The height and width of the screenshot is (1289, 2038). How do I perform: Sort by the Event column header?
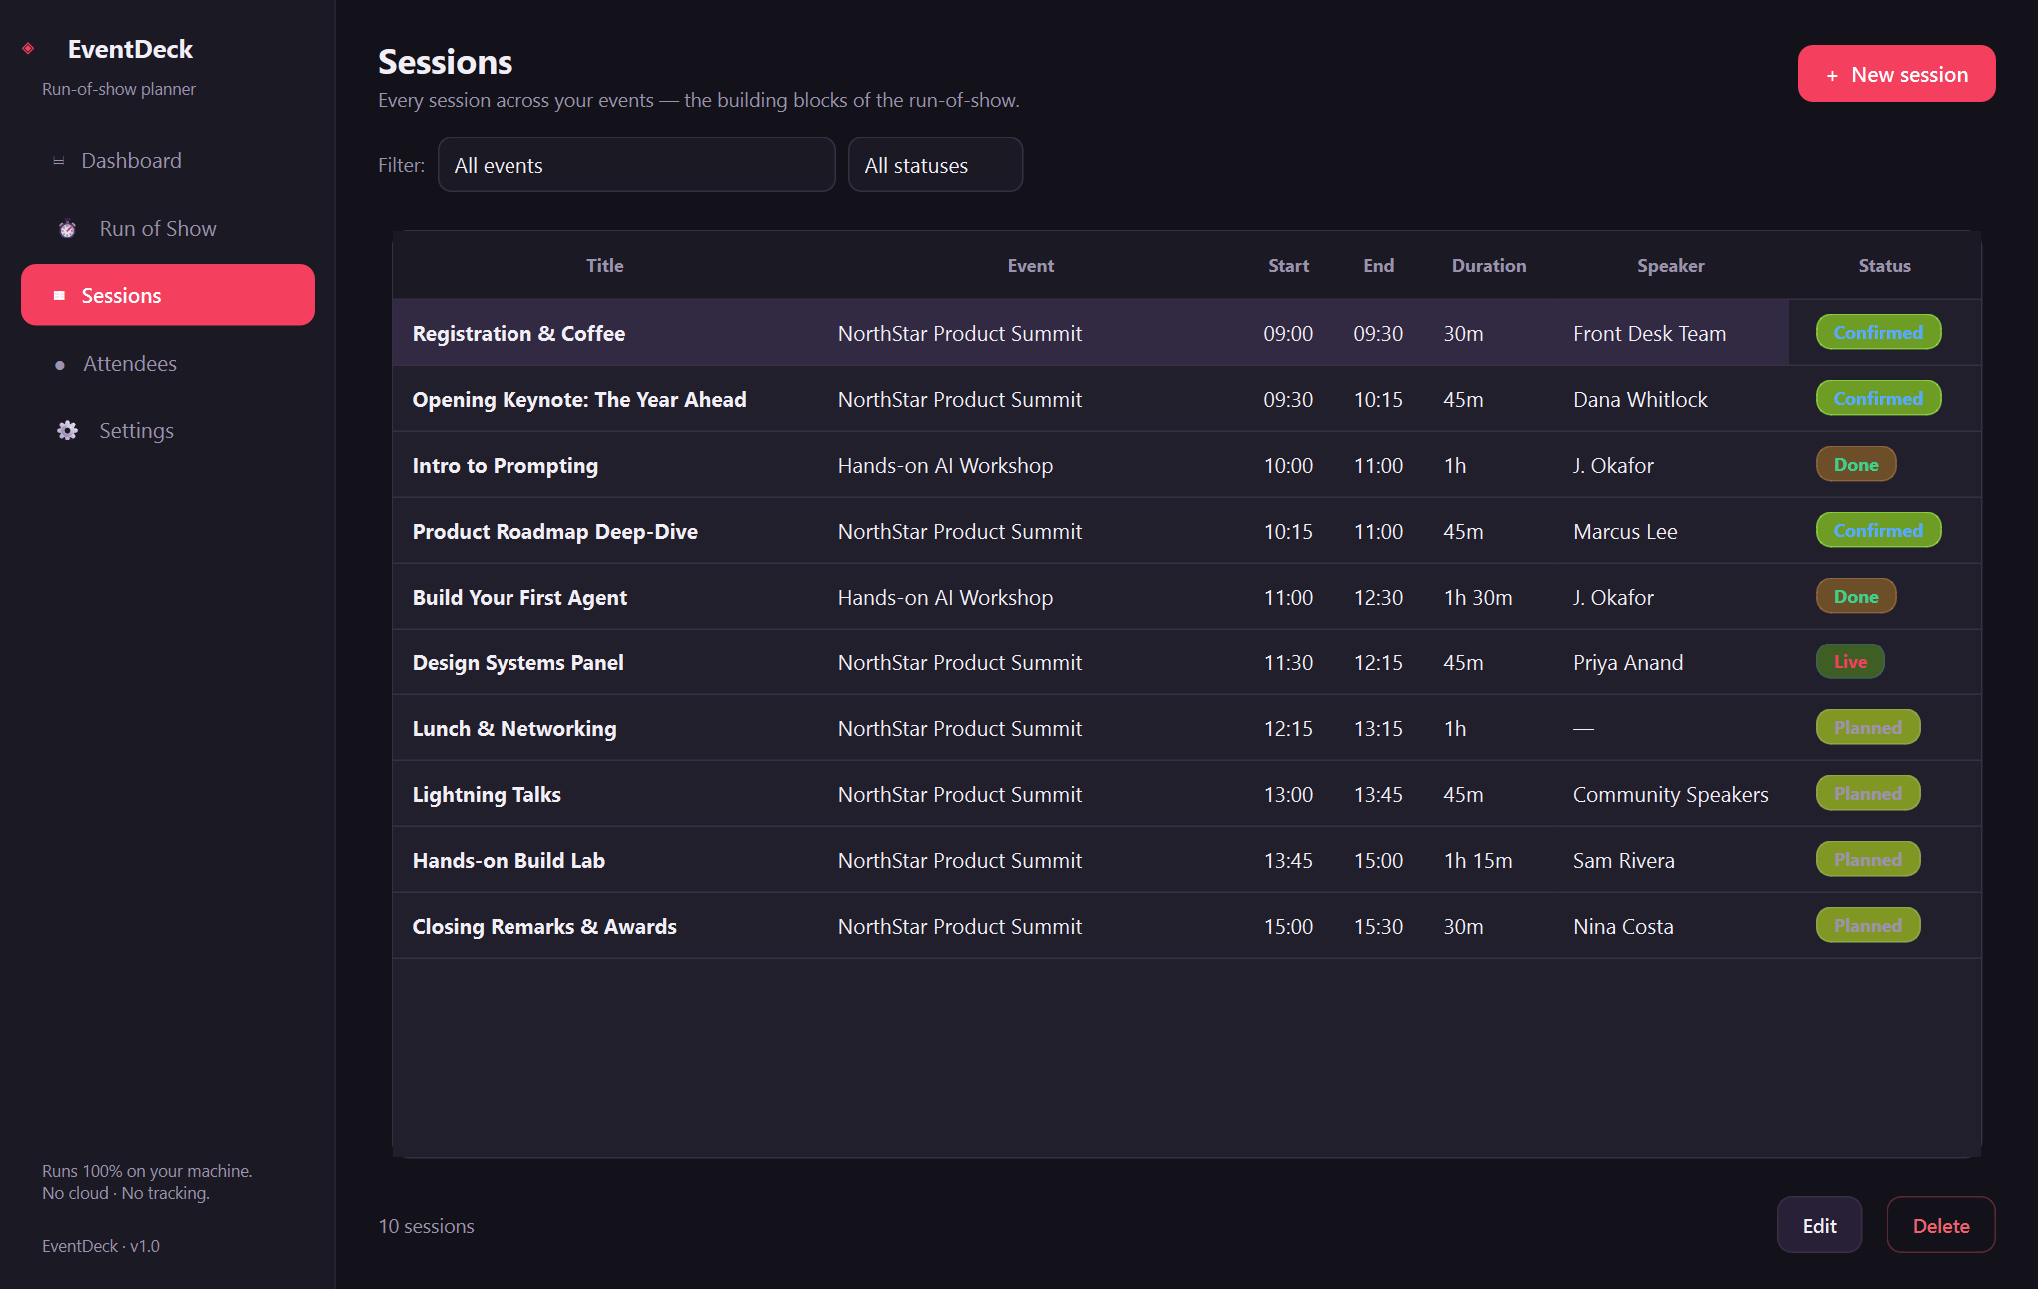coord(1030,266)
